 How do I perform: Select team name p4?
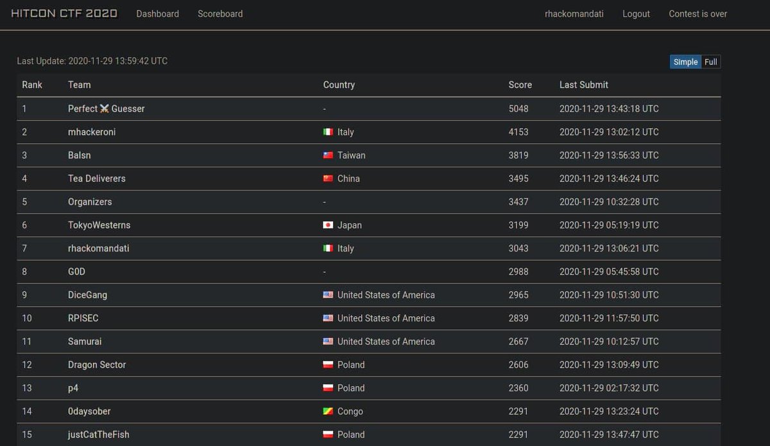click(x=73, y=388)
